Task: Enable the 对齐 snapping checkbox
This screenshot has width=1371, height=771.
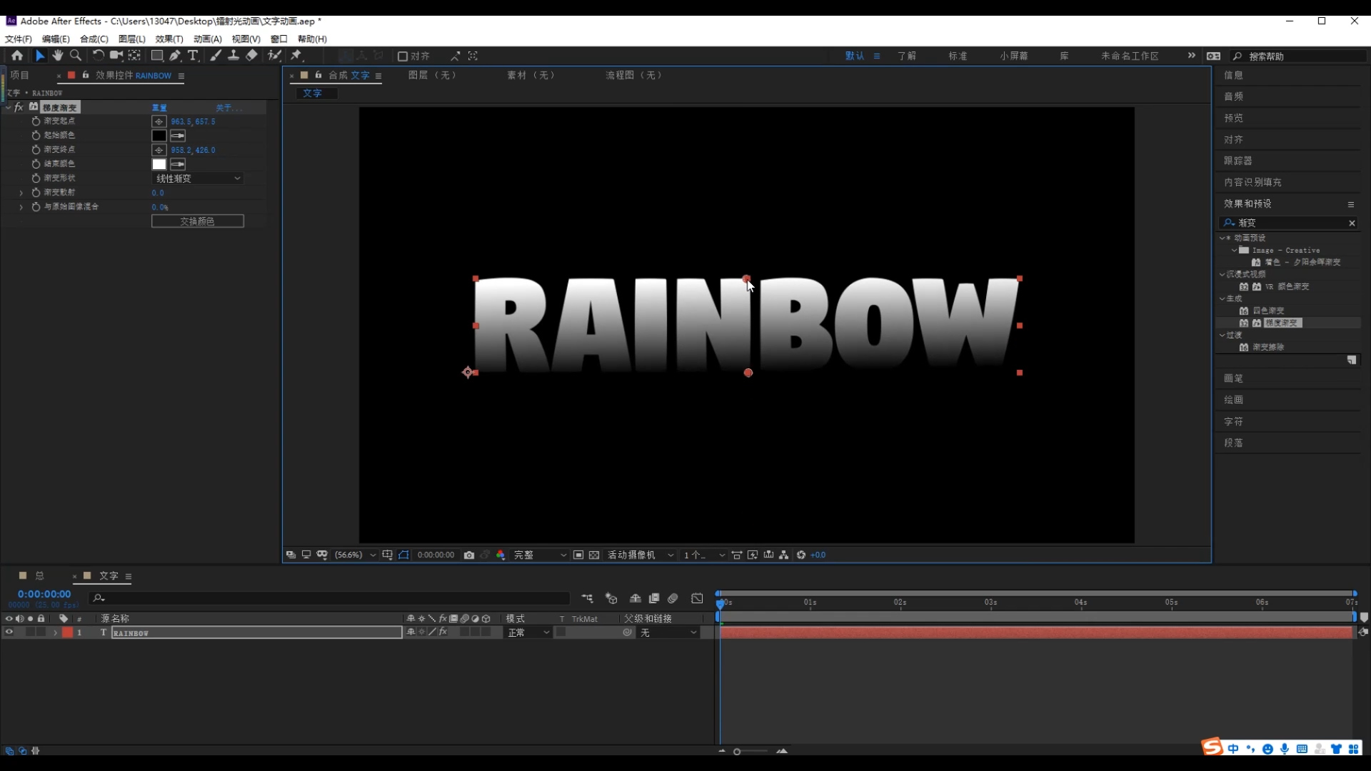Action: pyautogui.click(x=403, y=56)
